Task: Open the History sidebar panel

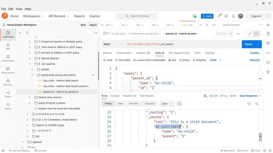Action: tap(8, 106)
